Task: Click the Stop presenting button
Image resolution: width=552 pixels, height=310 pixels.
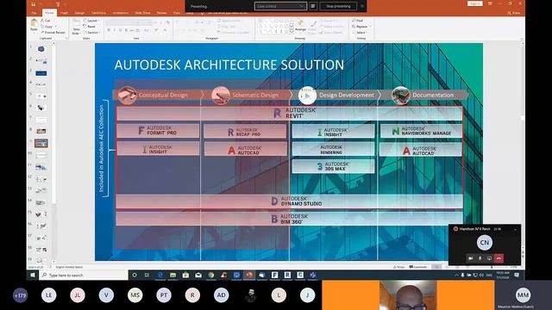Action: tap(338, 6)
